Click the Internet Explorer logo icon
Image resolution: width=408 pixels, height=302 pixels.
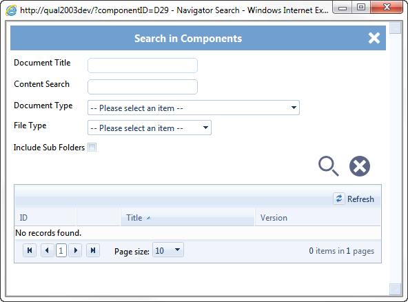[x=11, y=10]
